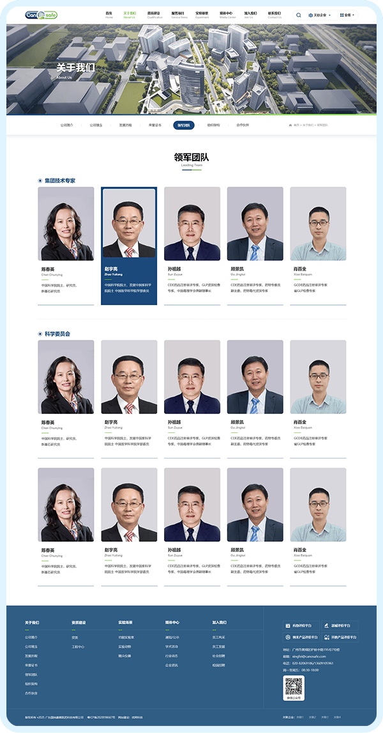Select the 首页 Home menu item
Image resolution: width=383 pixels, height=733 pixels.
click(x=109, y=15)
